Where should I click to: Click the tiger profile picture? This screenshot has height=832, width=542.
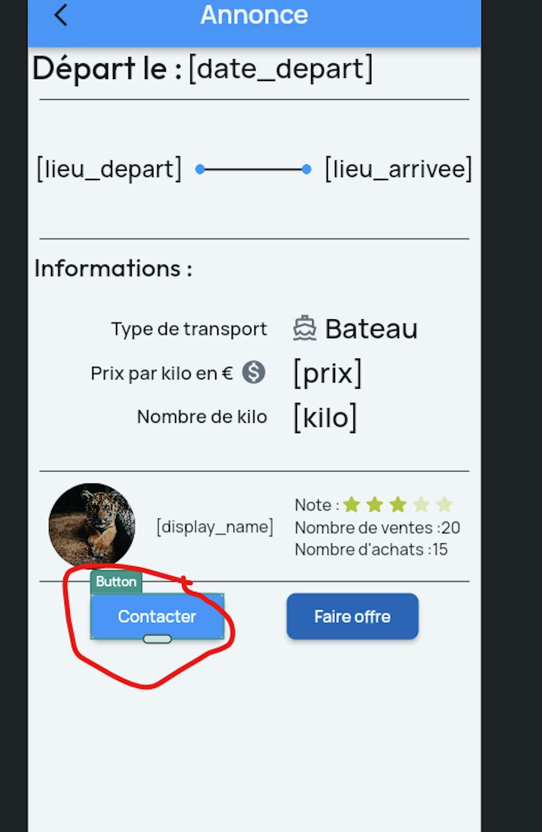[x=92, y=525]
